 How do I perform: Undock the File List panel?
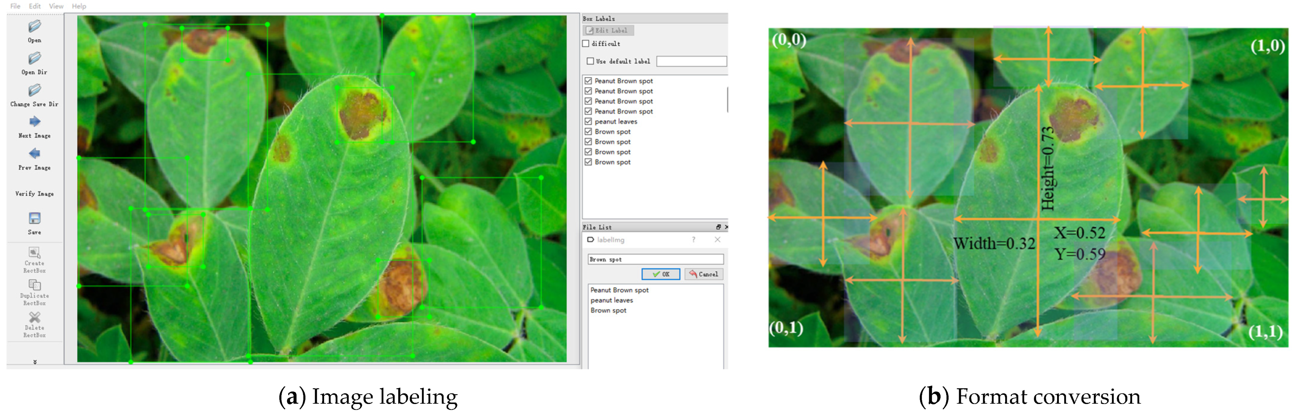[x=718, y=227]
